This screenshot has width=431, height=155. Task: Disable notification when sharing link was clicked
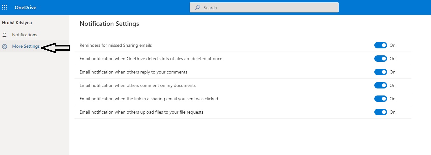click(x=380, y=99)
